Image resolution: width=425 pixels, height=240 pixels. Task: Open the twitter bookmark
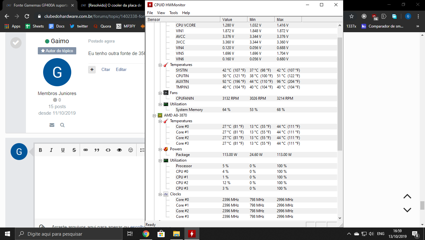(79, 26)
